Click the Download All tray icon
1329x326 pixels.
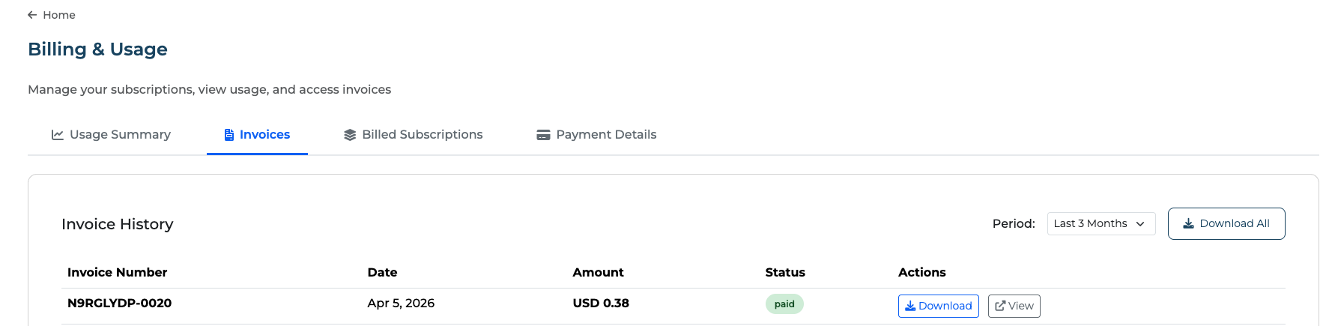click(x=1188, y=223)
